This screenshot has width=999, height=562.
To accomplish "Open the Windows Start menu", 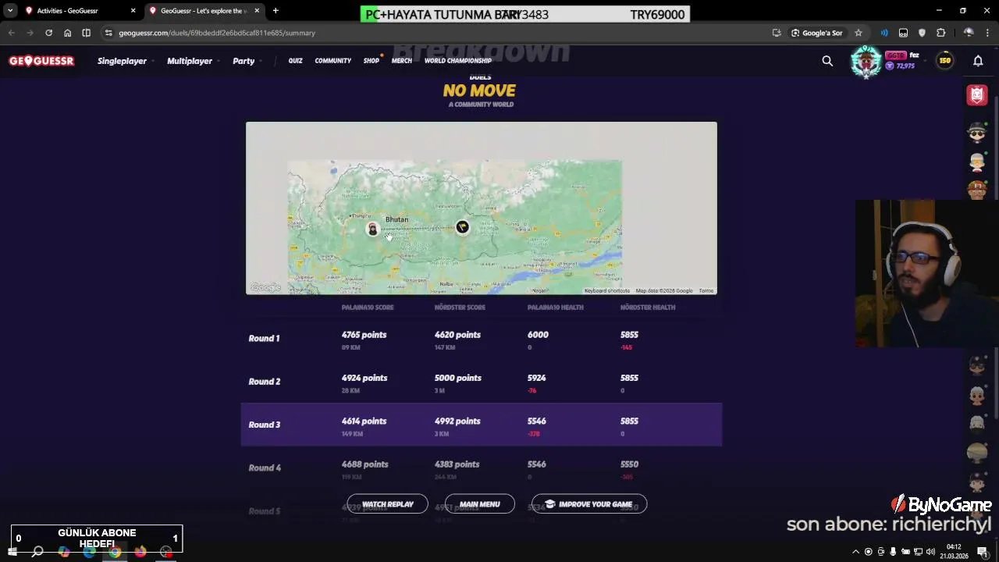I will coord(12,552).
